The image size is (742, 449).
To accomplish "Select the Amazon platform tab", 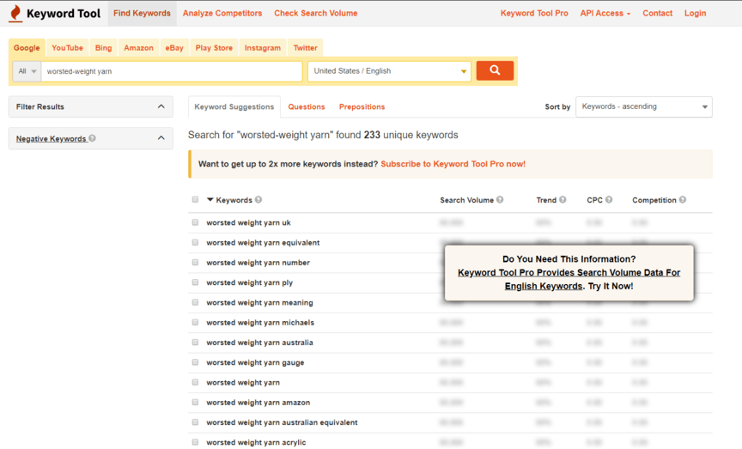I will click(x=138, y=48).
